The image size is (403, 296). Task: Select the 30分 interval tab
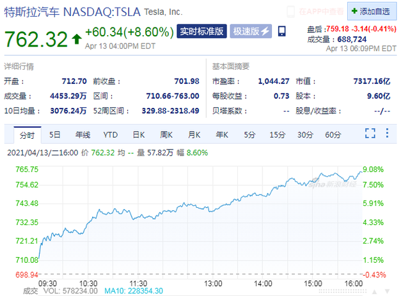(x=305, y=135)
